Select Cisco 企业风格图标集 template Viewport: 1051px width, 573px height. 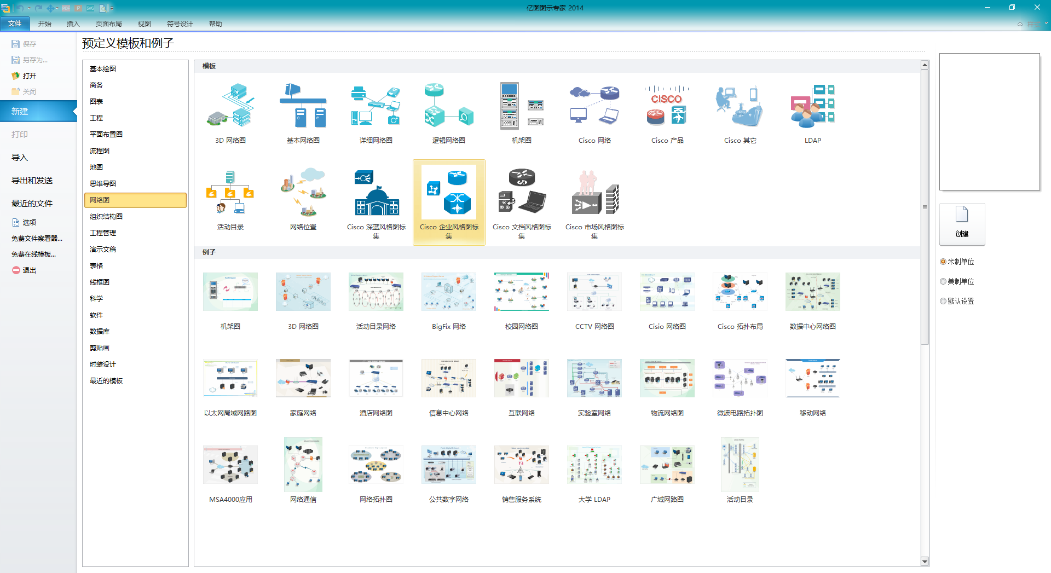(449, 202)
